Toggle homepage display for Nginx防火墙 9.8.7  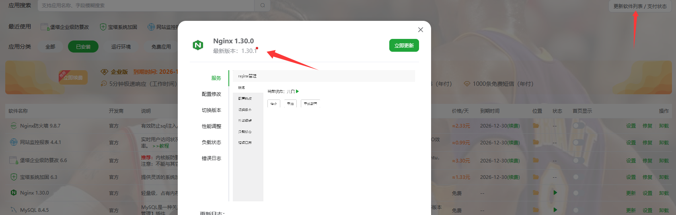[578, 126]
